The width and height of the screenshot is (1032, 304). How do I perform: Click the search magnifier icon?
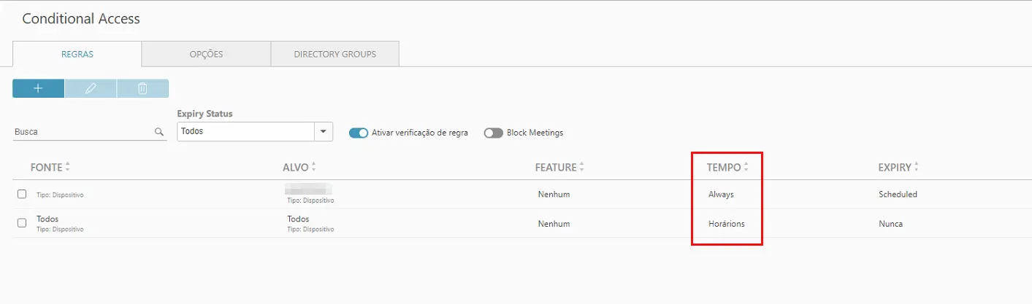pos(158,133)
